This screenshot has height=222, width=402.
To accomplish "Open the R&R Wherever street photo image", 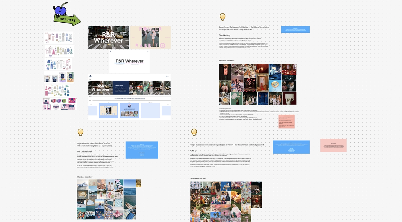I will [109, 37].
